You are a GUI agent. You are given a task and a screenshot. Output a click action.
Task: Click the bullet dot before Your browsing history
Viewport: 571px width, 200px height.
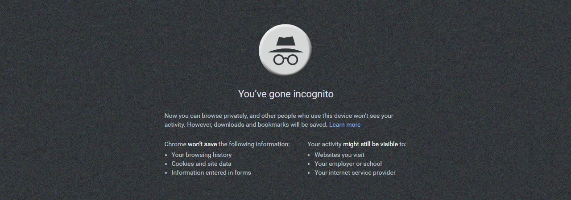click(x=166, y=155)
